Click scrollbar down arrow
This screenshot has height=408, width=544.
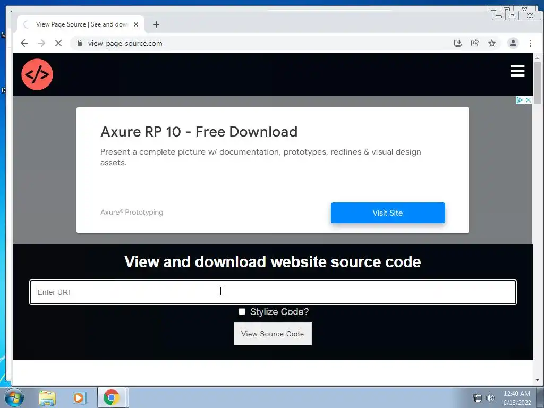(x=537, y=380)
